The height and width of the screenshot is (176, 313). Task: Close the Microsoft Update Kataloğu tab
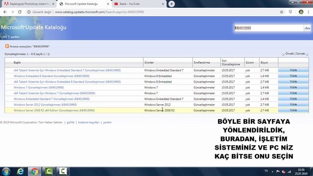(108, 4)
